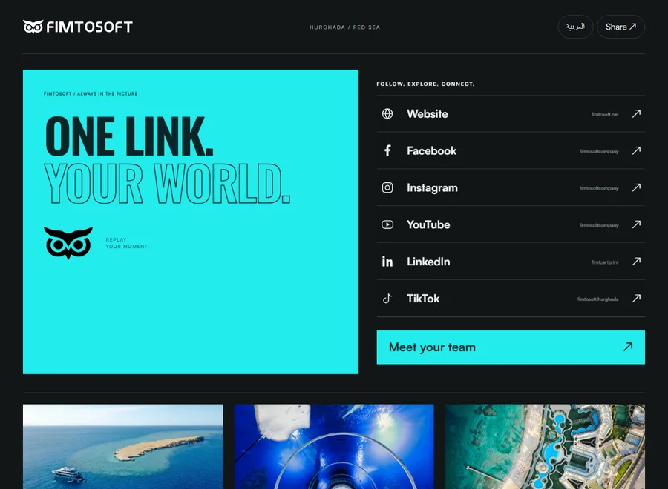Click the YouTube play icon
This screenshot has width=668, height=489.
(x=387, y=224)
